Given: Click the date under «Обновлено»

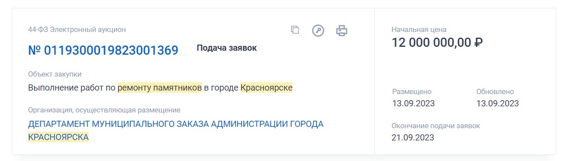Looking at the screenshot, I should [497, 104].
